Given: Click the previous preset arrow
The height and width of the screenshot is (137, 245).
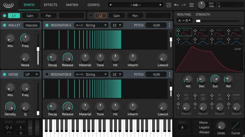Looking at the screenshot, I should coord(110,5).
